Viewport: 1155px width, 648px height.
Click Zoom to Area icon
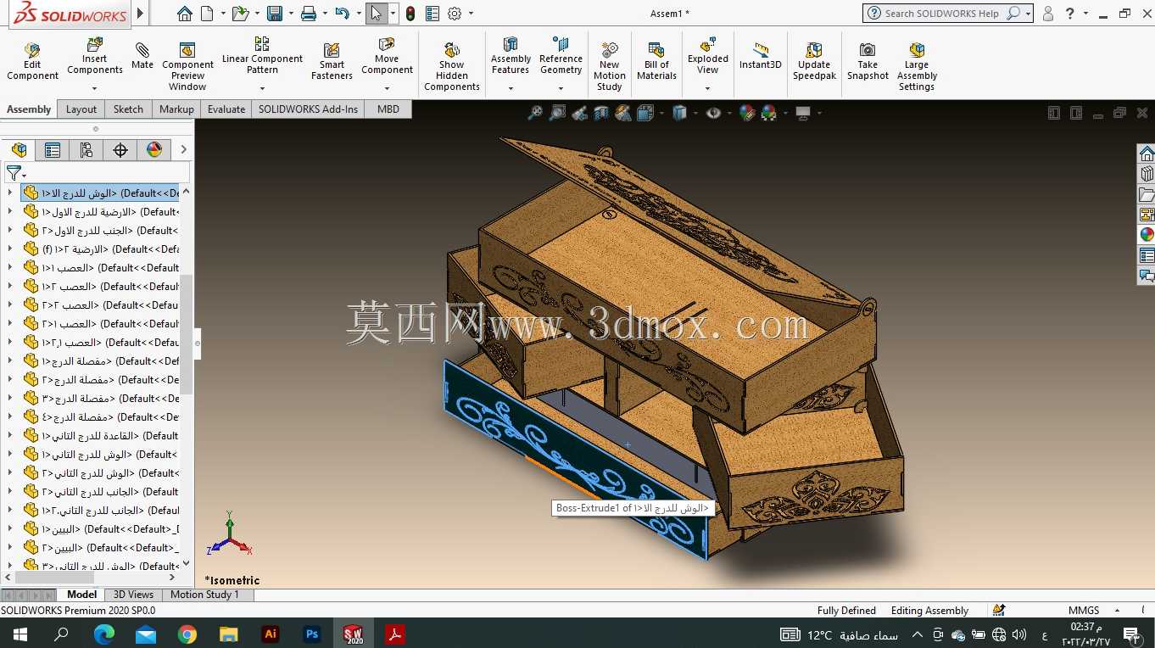pyautogui.click(x=557, y=112)
